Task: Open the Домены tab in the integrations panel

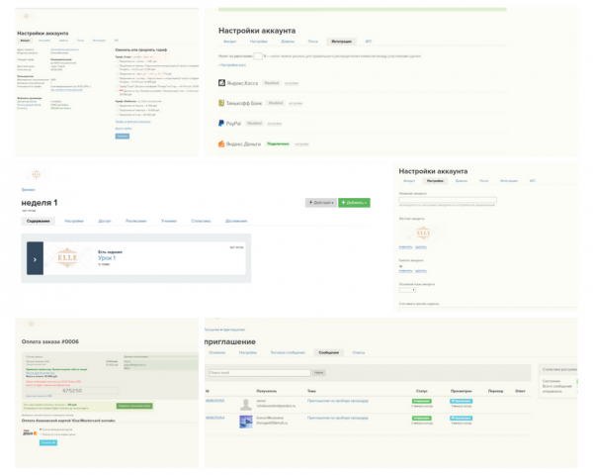Action: click(288, 42)
